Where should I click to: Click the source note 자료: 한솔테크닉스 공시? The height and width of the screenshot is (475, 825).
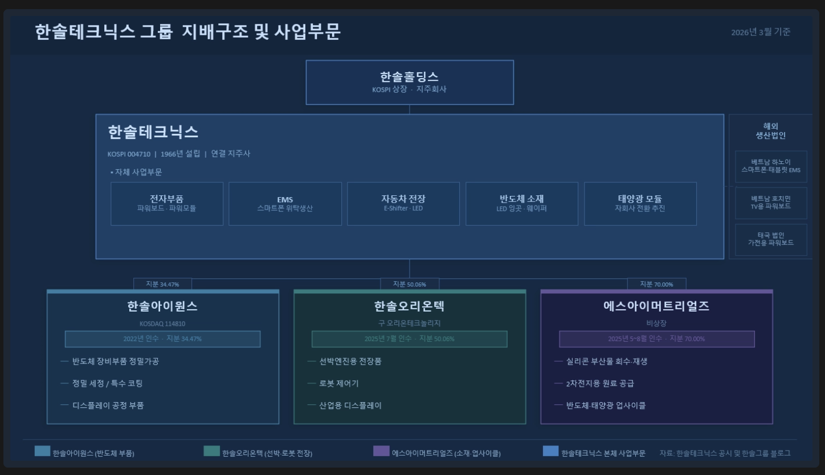click(x=725, y=453)
